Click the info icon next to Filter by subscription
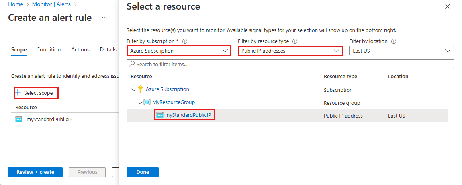The height and width of the screenshot is (185, 462). click(x=185, y=41)
